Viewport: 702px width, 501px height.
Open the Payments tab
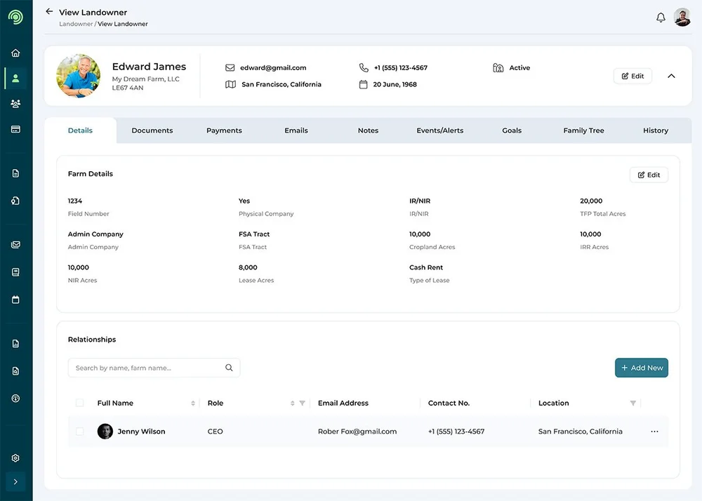224,131
